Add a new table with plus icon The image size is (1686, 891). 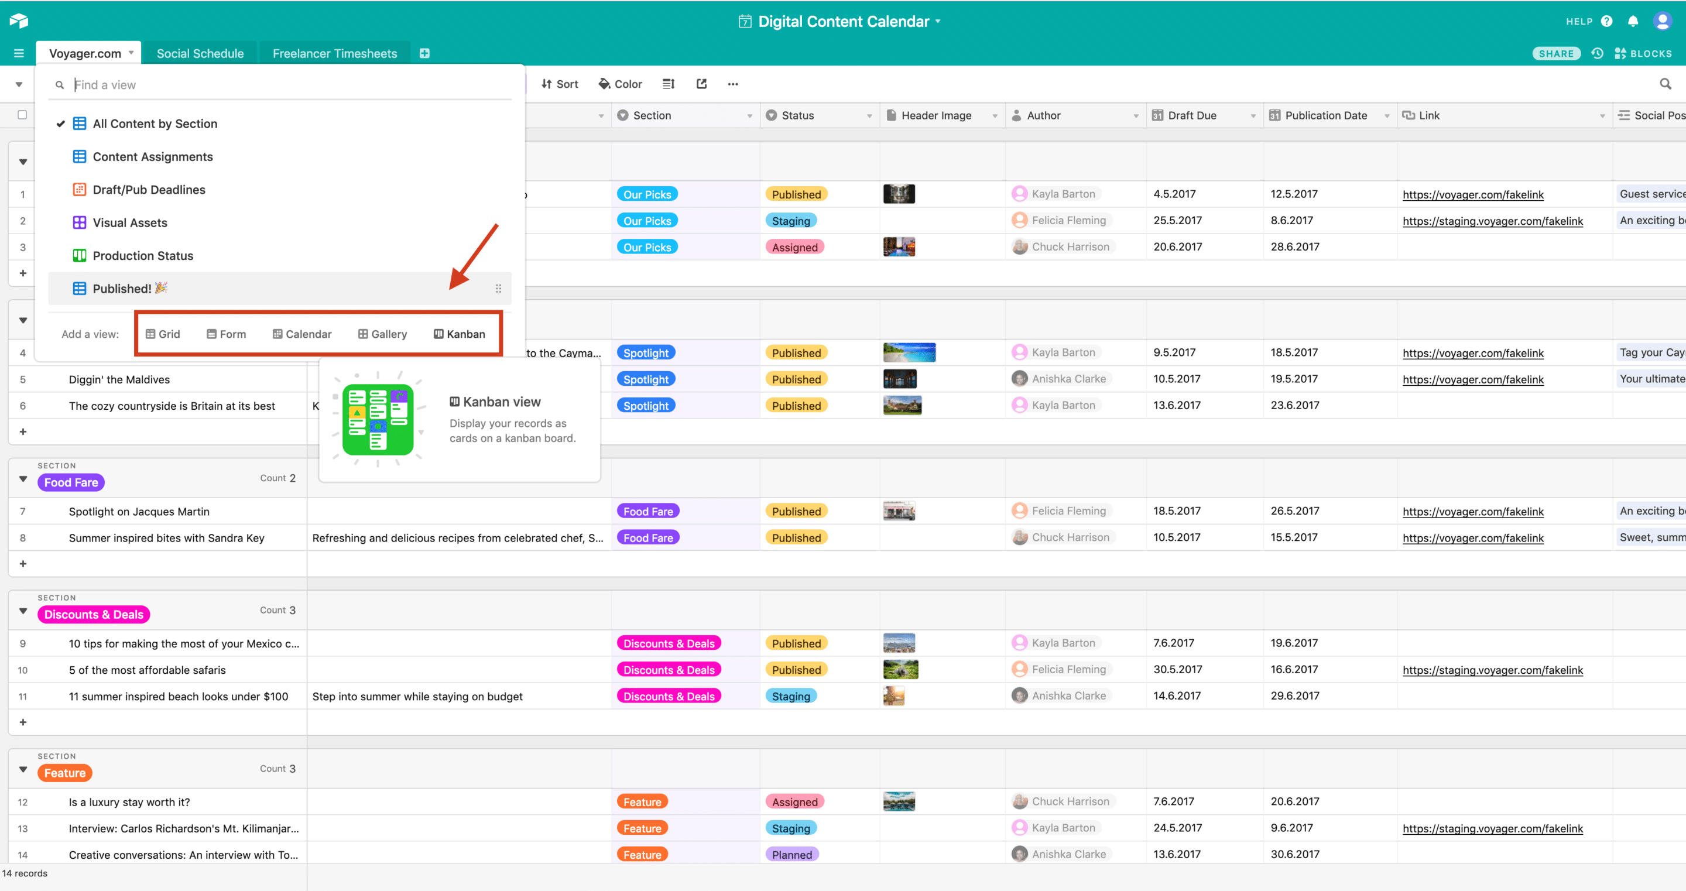tap(425, 53)
